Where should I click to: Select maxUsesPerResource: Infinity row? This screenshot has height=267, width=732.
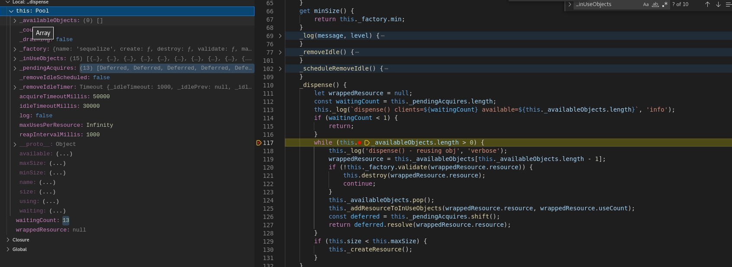pos(127,125)
